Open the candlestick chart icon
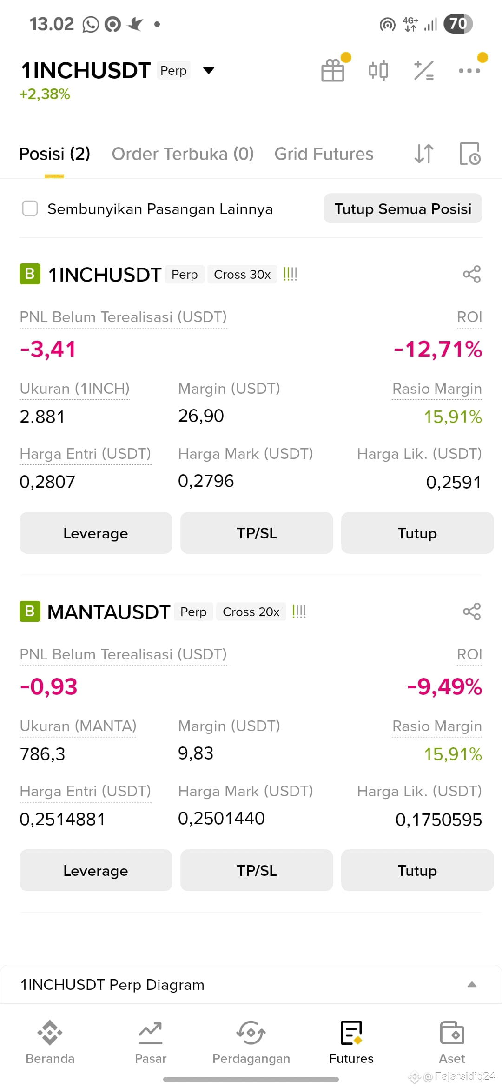Viewport: 502px width, 1089px height. [378, 70]
